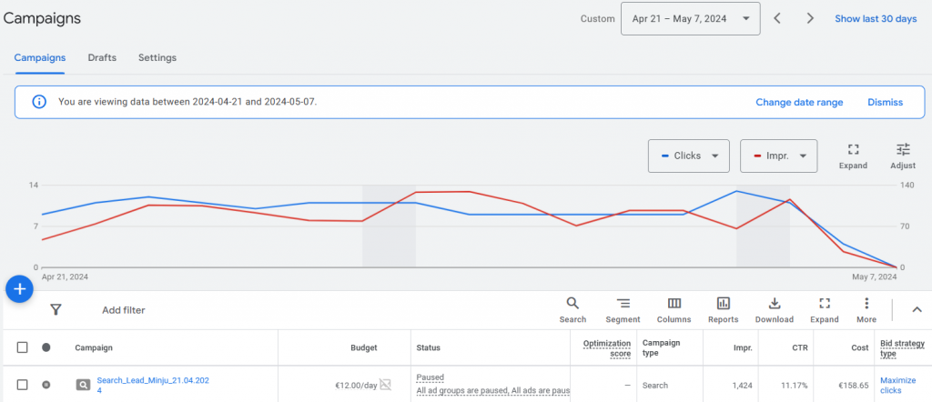Open the Reports icon

723,309
